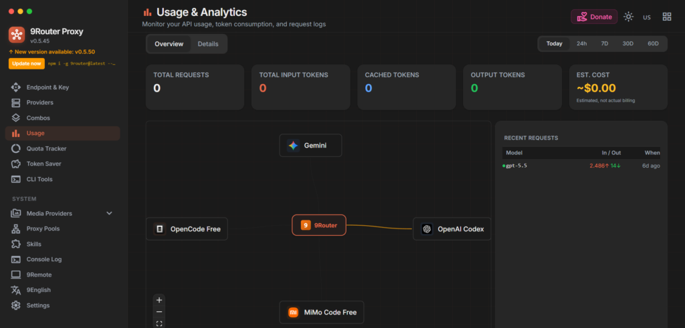685x328 pixels.
Task: Click the Endpoint & Key sidebar icon
Action: (16, 88)
